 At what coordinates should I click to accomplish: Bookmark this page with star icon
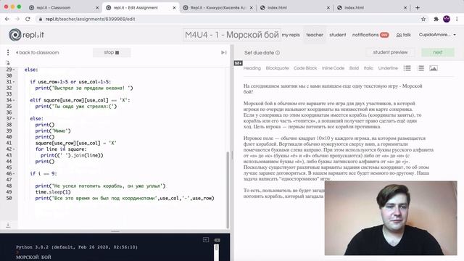pyautogui.click(x=423, y=19)
